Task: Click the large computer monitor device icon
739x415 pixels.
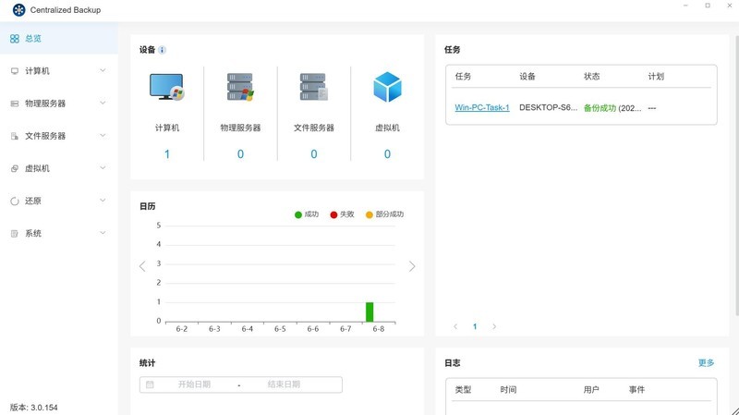Action: [167, 87]
